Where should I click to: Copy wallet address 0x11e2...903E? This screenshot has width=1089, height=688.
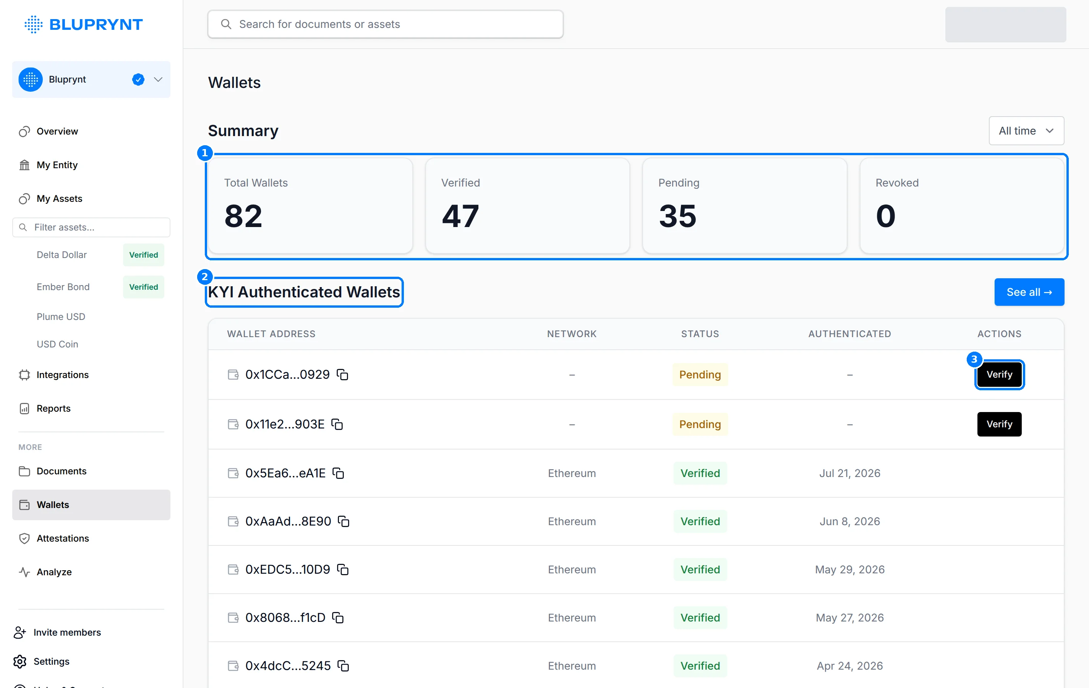[337, 424]
